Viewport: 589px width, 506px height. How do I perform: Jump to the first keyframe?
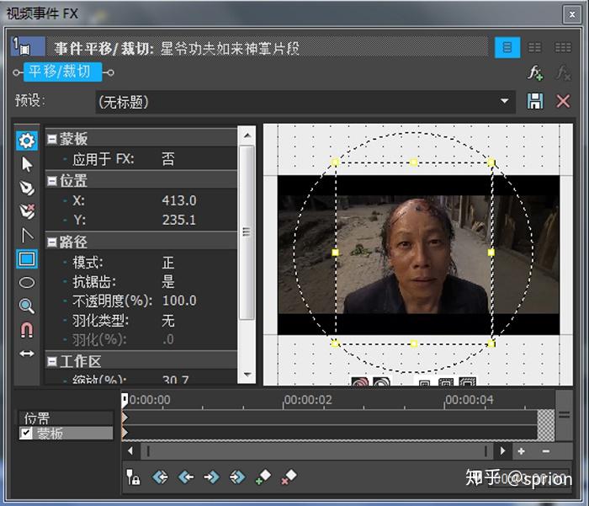coord(160,477)
